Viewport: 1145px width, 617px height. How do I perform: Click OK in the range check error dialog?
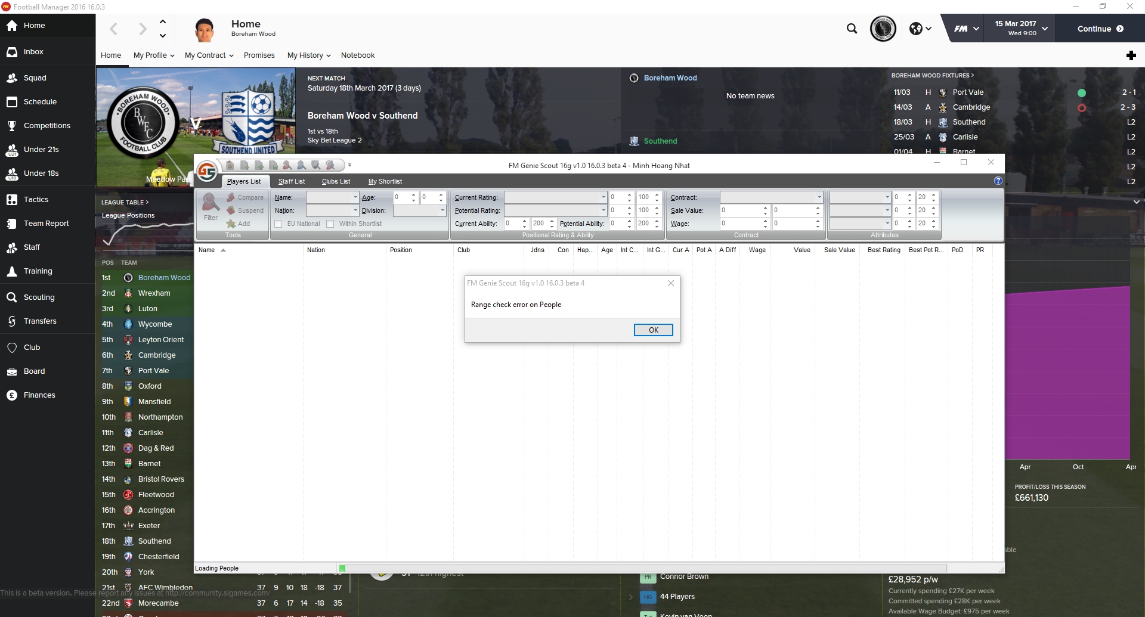[654, 330]
